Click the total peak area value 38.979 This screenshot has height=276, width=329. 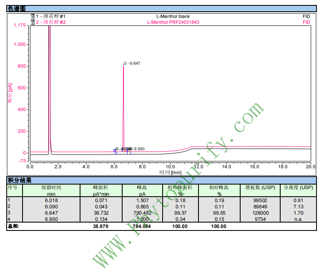[100, 226]
